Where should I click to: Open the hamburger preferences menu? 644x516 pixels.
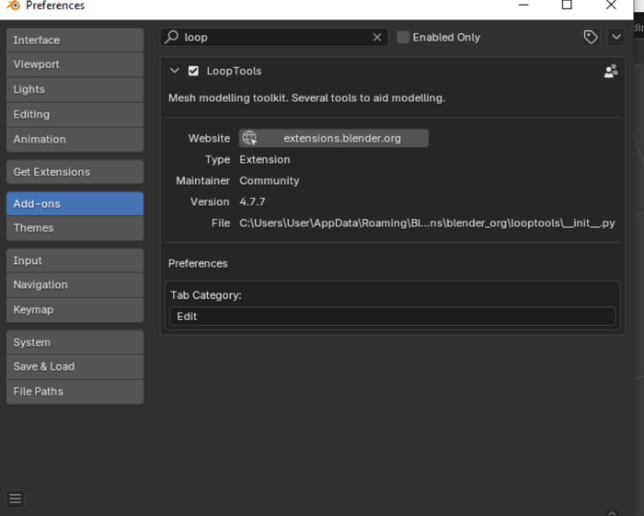click(x=15, y=499)
